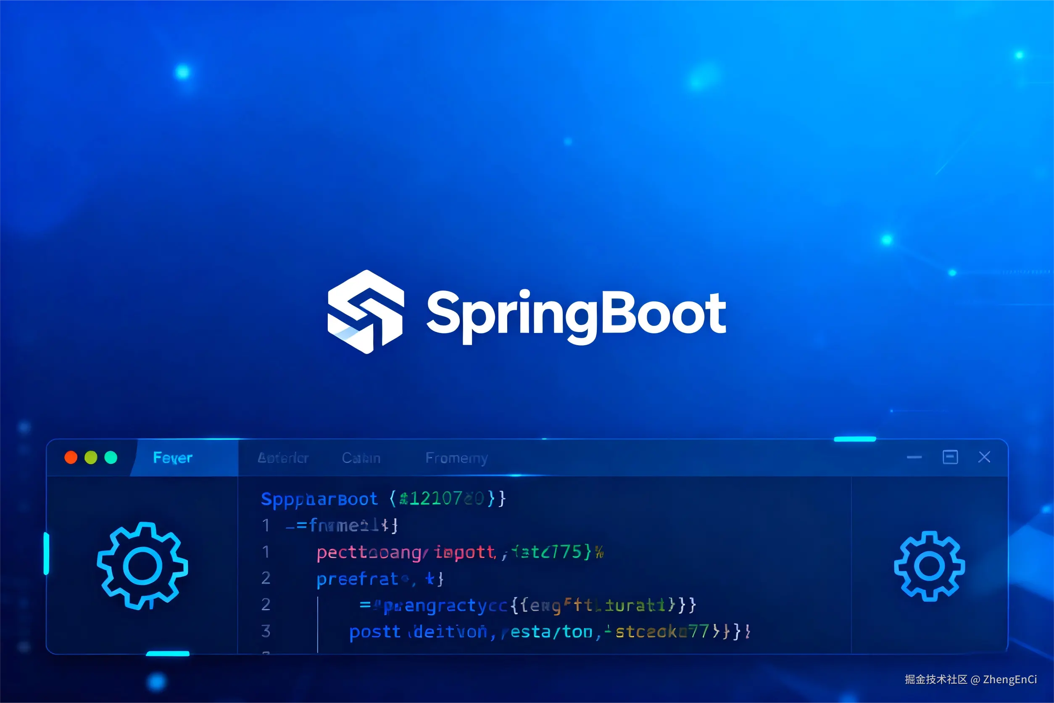Click the red traffic-light dot
1054x703 pixels.
click(x=71, y=457)
